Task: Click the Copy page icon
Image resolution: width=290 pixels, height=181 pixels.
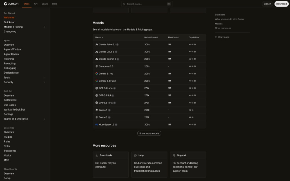Action: [216, 37]
